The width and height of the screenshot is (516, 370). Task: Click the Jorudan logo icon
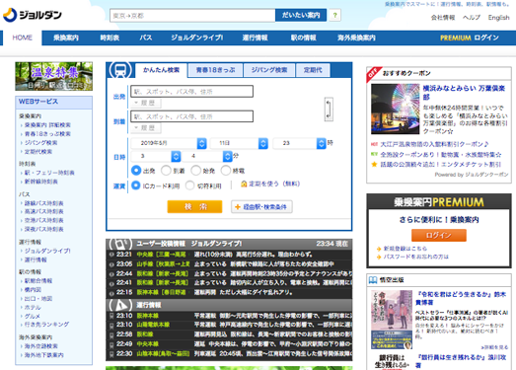pyautogui.click(x=10, y=15)
